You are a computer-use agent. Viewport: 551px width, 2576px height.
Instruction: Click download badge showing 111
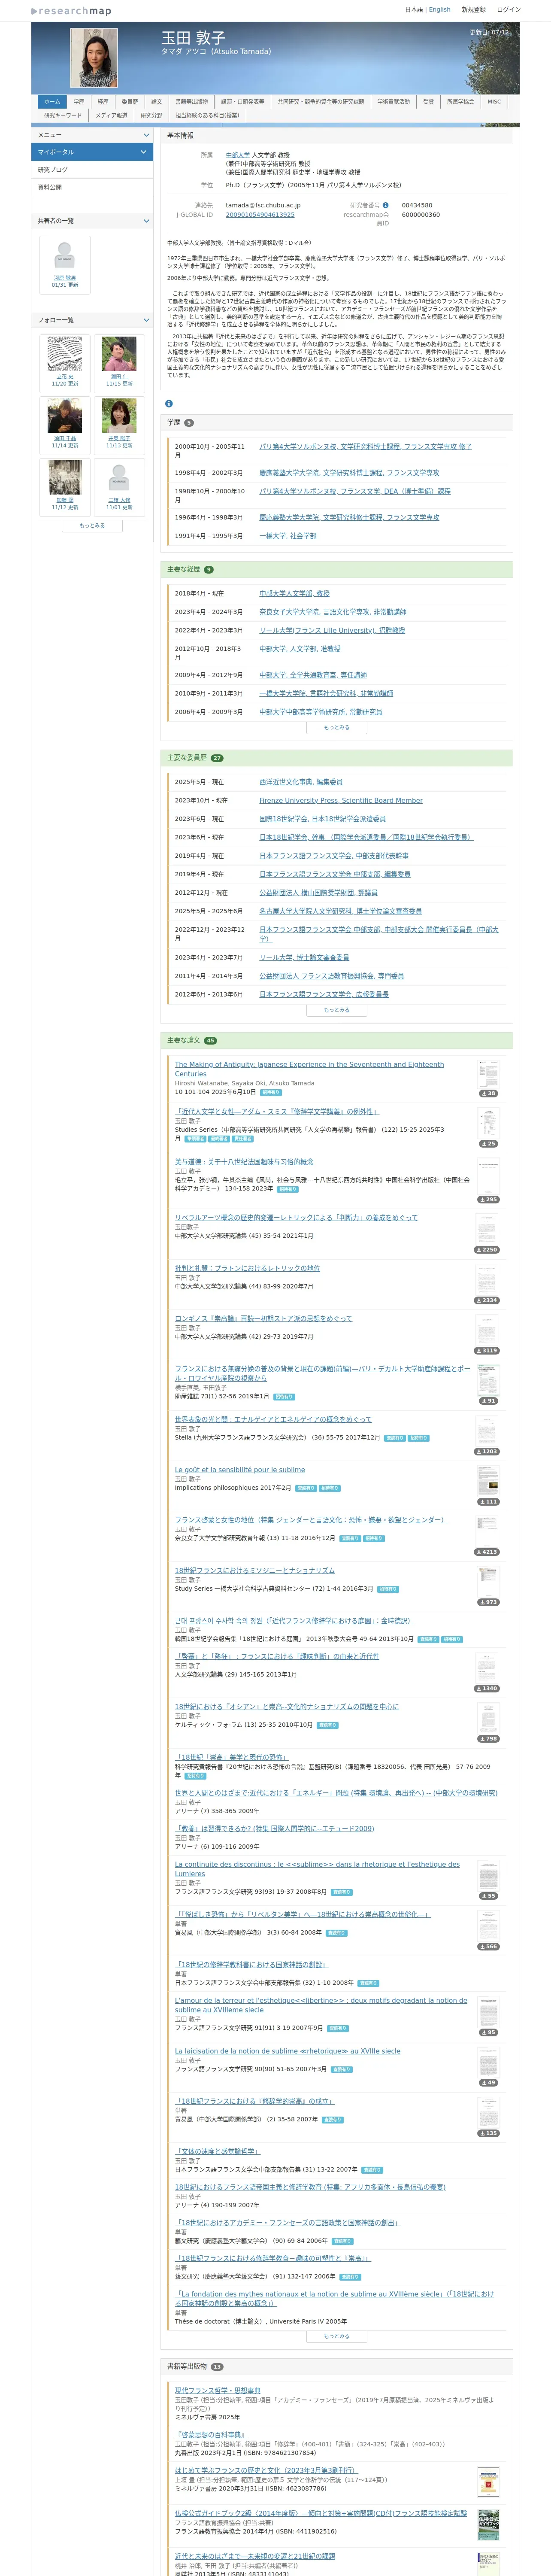(488, 1502)
